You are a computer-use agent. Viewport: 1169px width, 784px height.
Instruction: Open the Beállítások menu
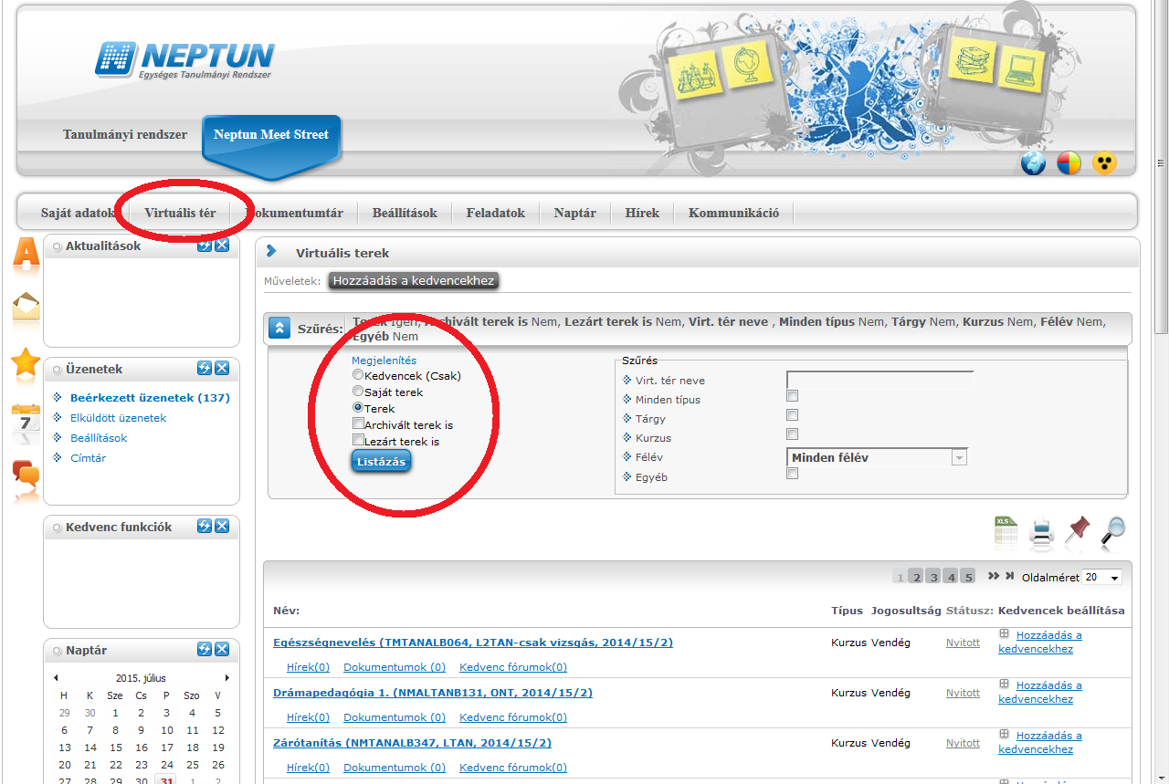405,213
